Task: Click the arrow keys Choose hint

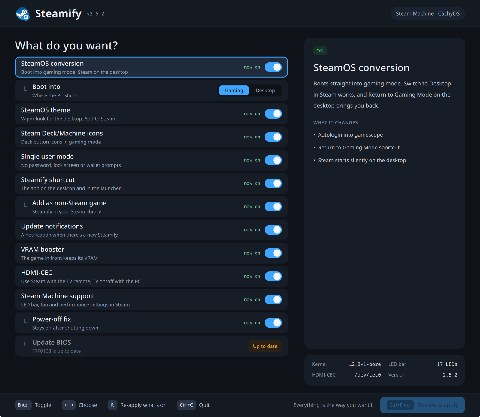Action: (69, 405)
